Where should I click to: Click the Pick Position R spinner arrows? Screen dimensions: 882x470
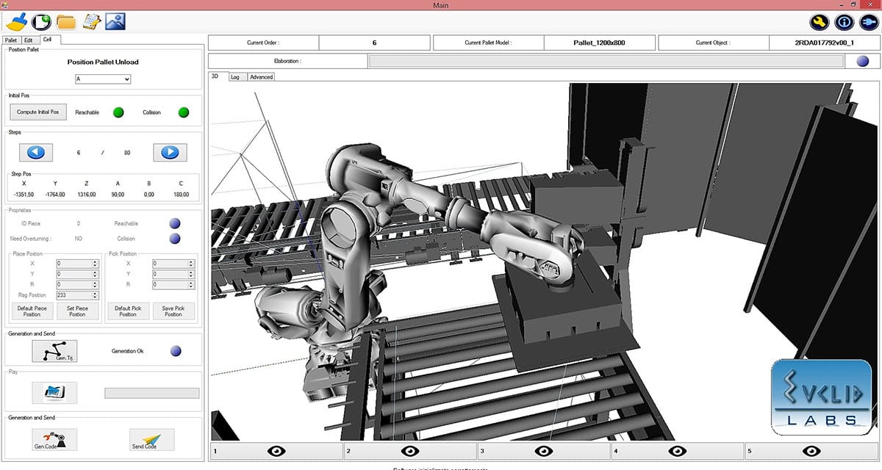[191, 284]
